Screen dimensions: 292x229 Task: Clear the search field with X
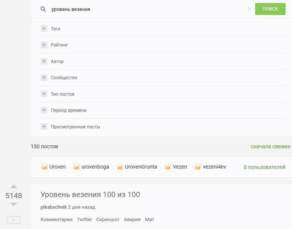pyautogui.click(x=249, y=9)
